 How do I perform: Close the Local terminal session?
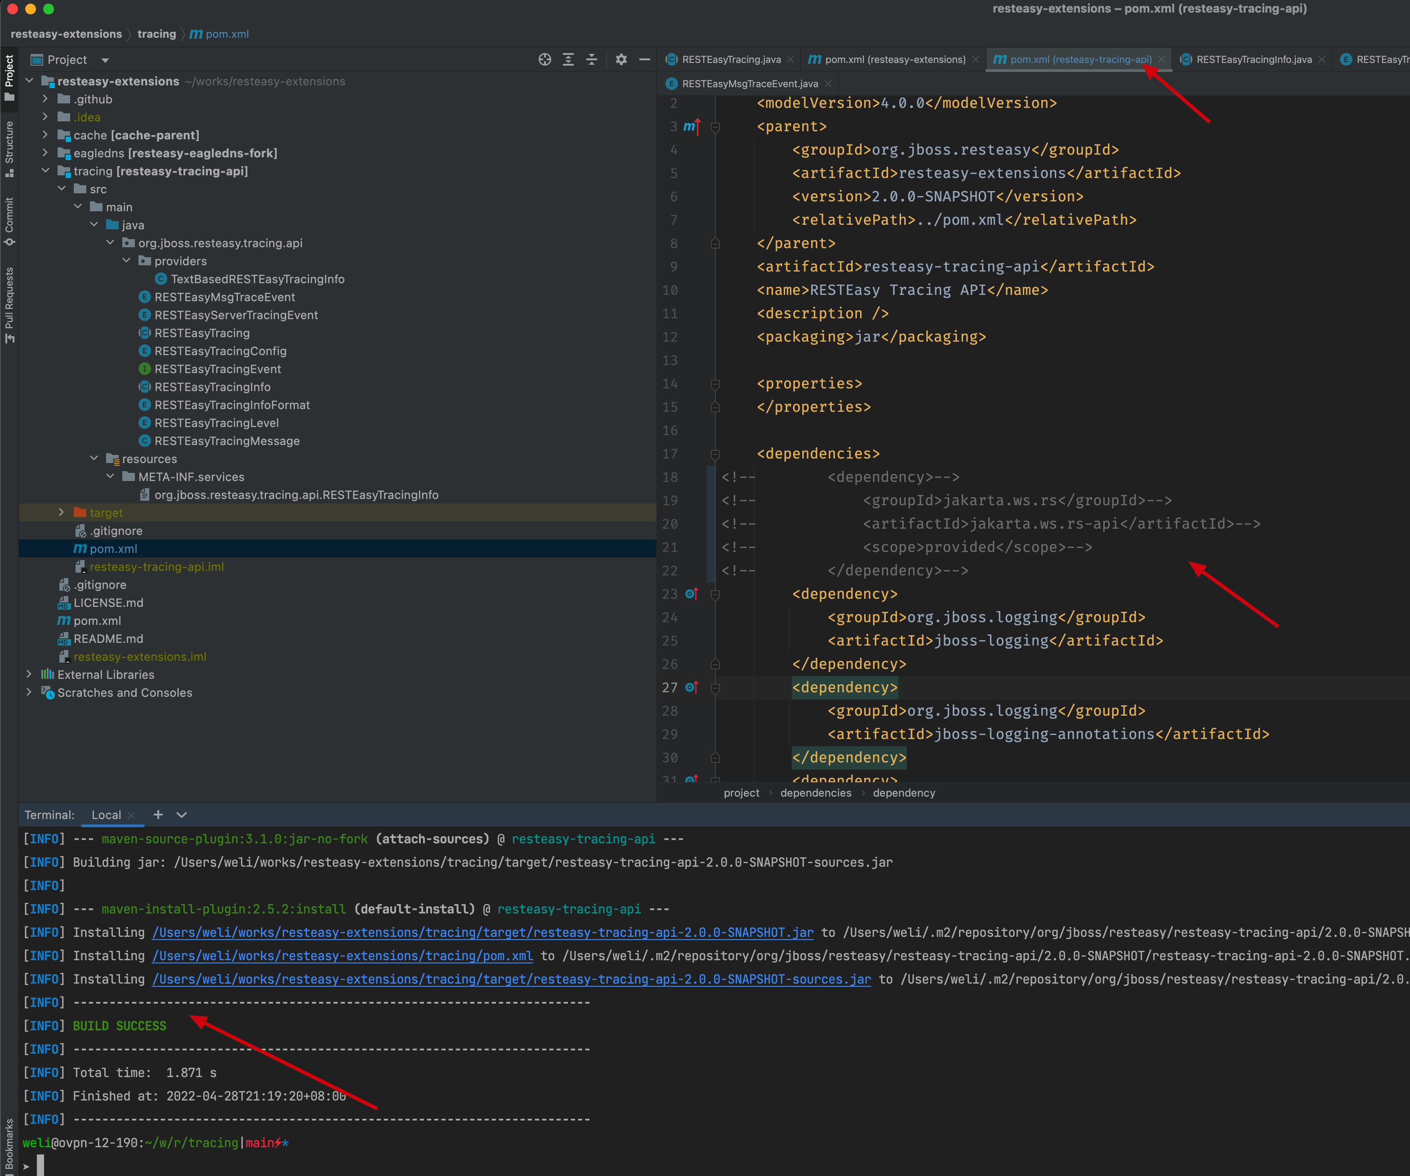pos(132,815)
